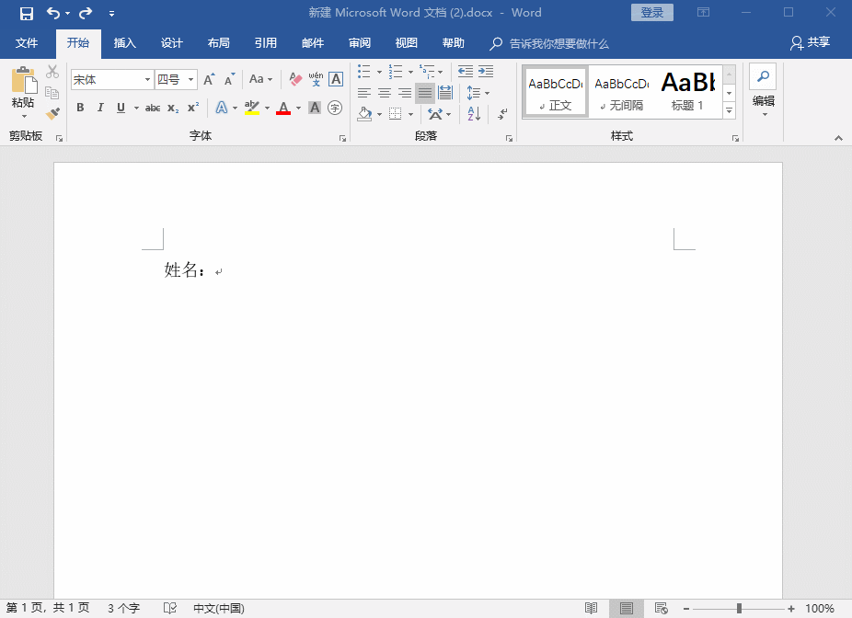Switch to the 插入 ribbon tab
Screen dimensions: 852x618
click(x=124, y=43)
